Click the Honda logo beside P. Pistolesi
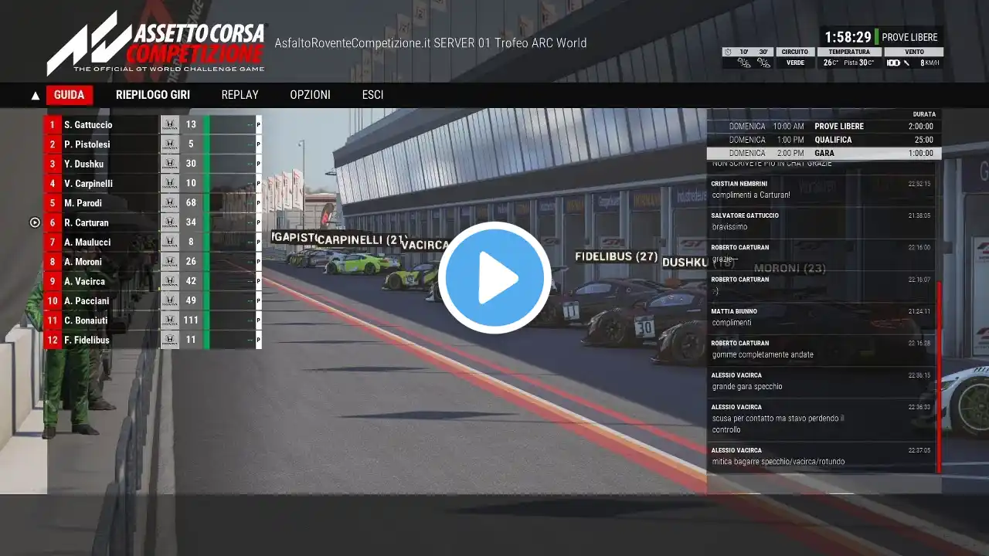 pyautogui.click(x=170, y=144)
